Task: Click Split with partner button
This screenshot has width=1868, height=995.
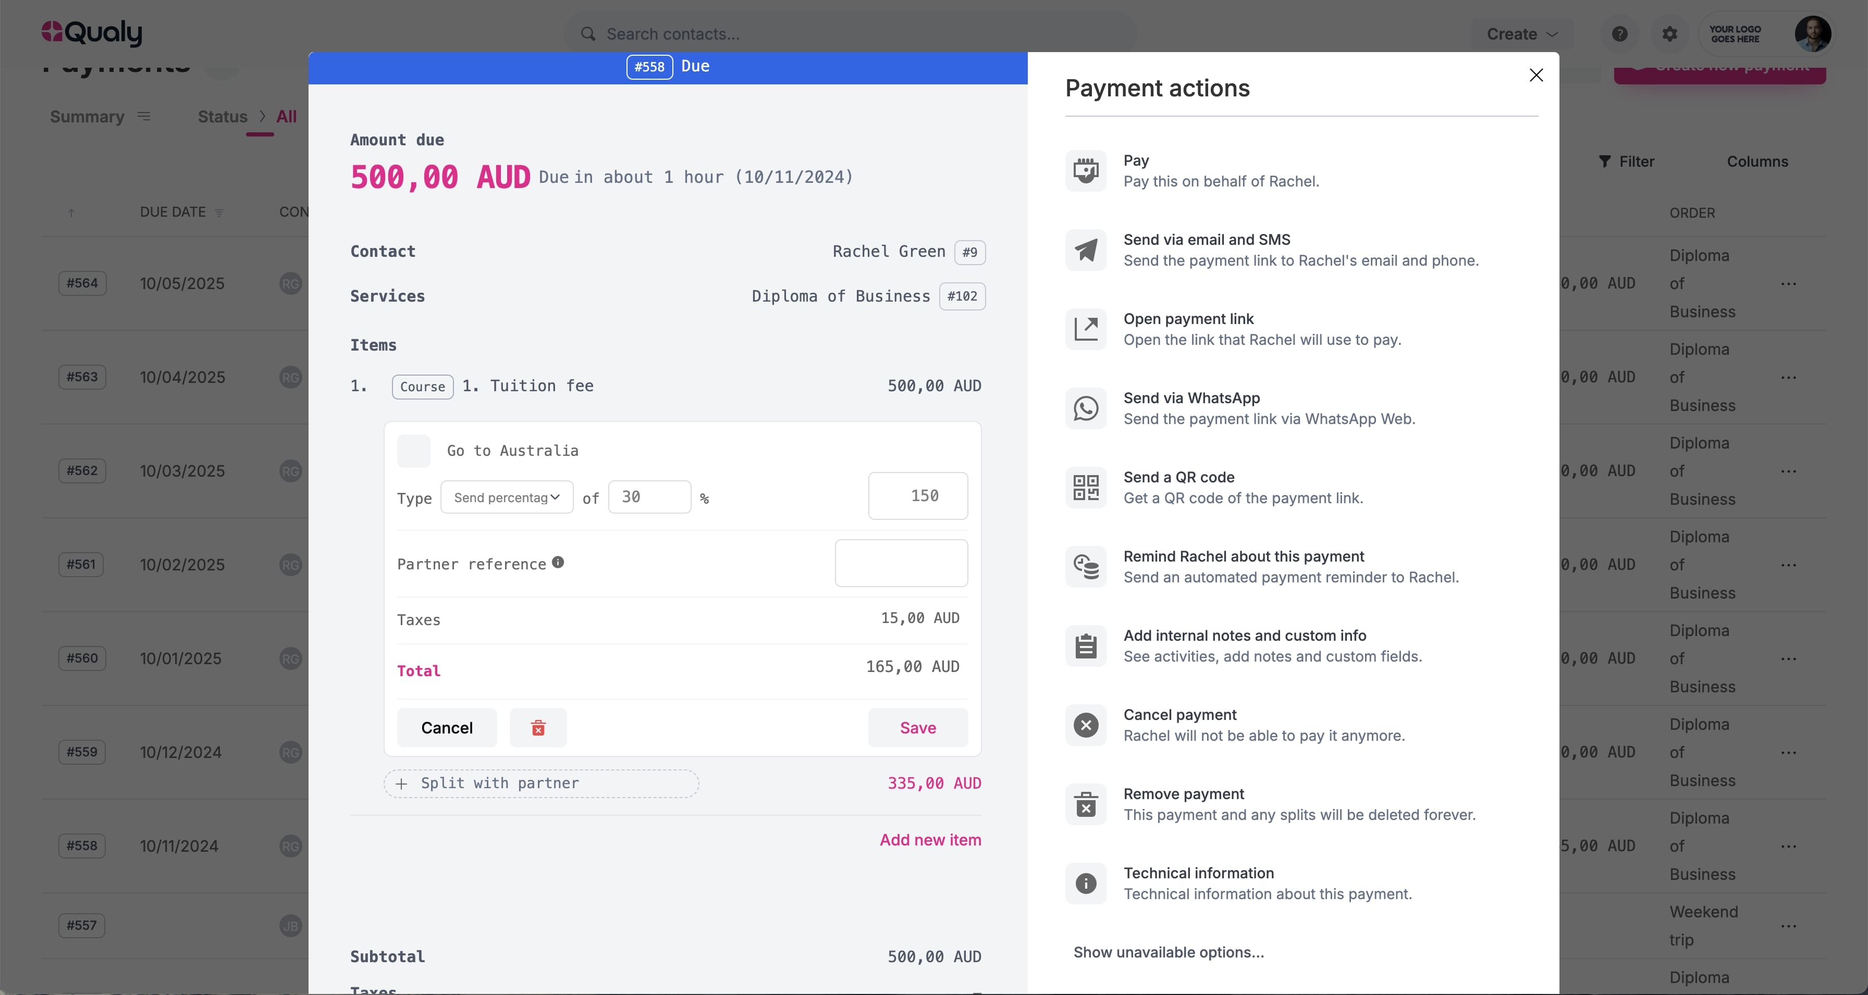Action: pos(541,783)
